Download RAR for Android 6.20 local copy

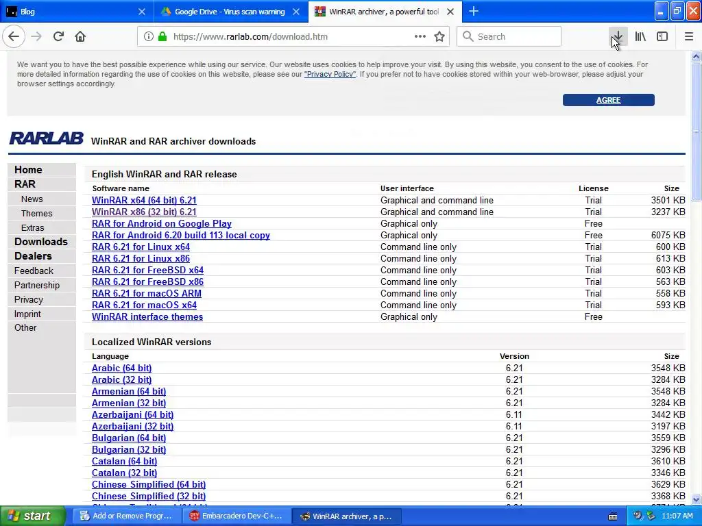coord(181,236)
